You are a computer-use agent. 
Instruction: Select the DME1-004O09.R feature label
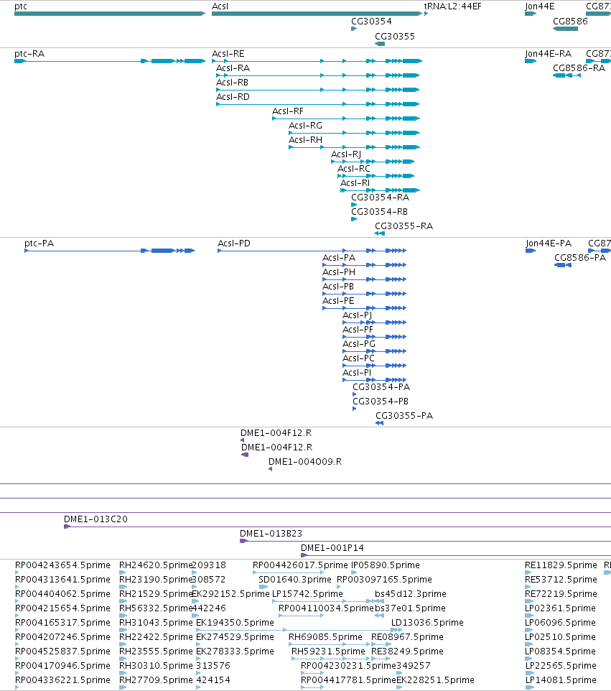pyautogui.click(x=305, y=461)
